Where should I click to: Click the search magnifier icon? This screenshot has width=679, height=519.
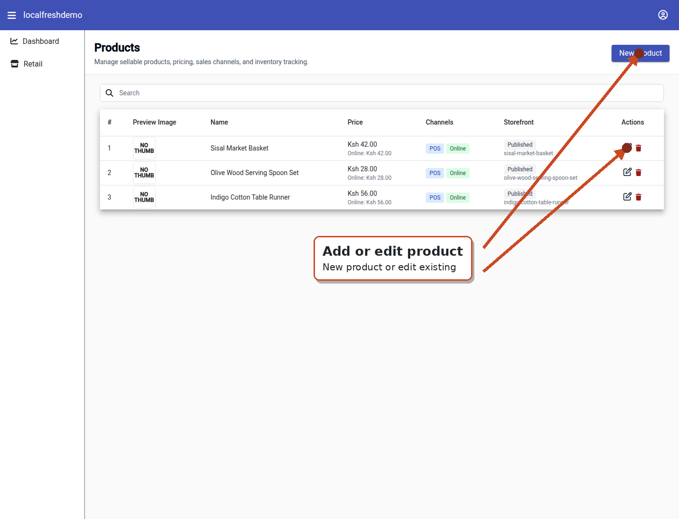(x=109, y=93)
